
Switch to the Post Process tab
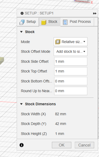coord(77,22)
